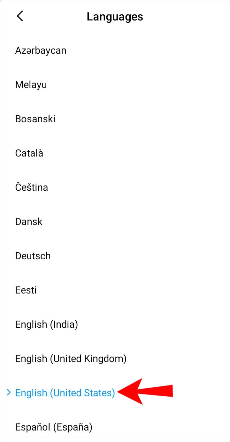Tap the back arrow icon
Viewport: 230px width, 442px height.
tap(20, 16)
